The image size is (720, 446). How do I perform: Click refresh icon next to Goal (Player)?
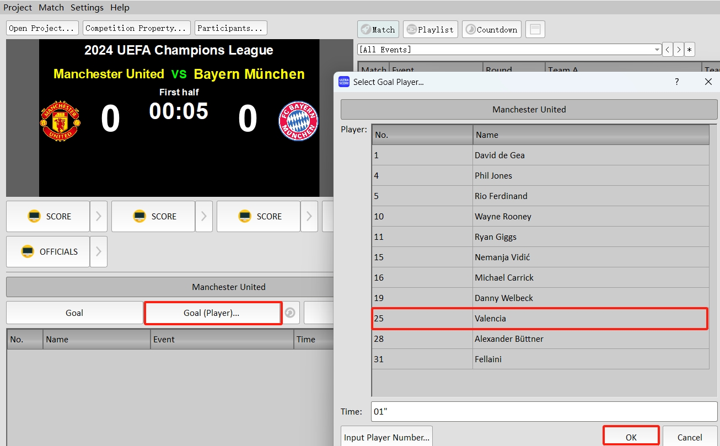290,313
